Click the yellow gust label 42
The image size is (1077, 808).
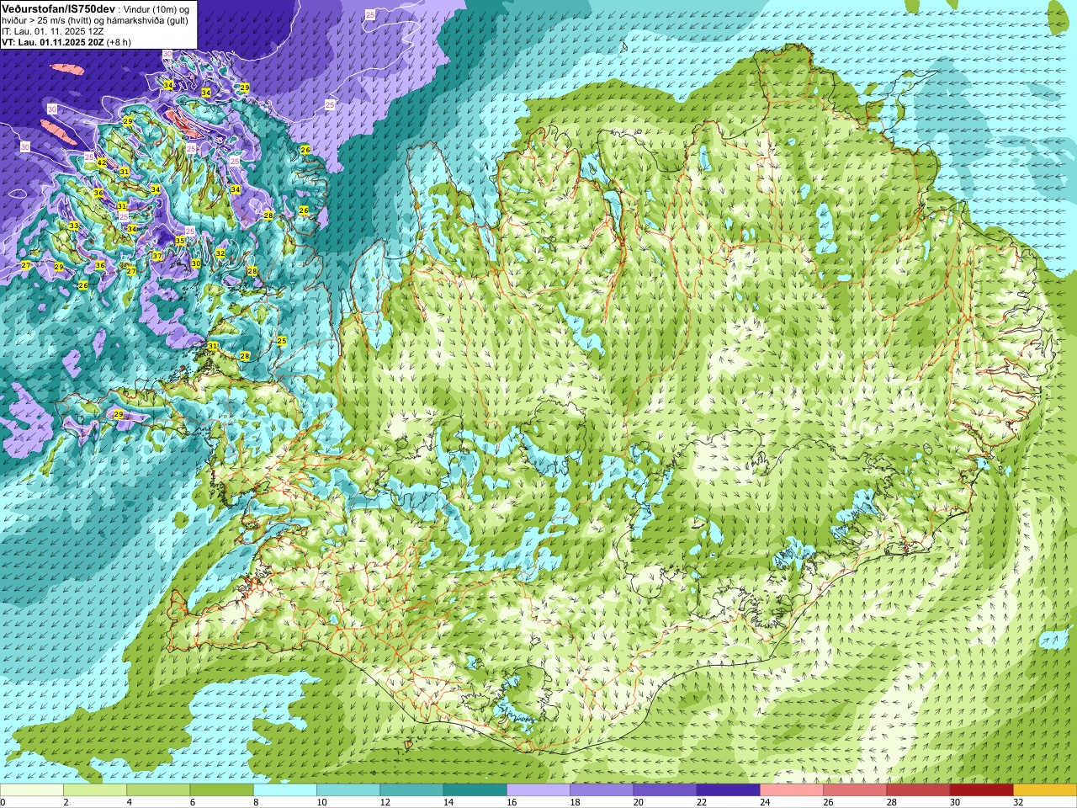pos(101,162)
